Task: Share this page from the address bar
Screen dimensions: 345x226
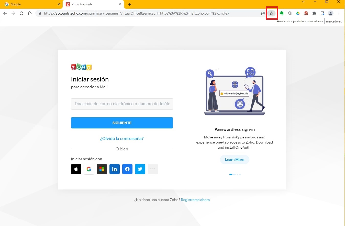Action: click(x=263, y=13)
